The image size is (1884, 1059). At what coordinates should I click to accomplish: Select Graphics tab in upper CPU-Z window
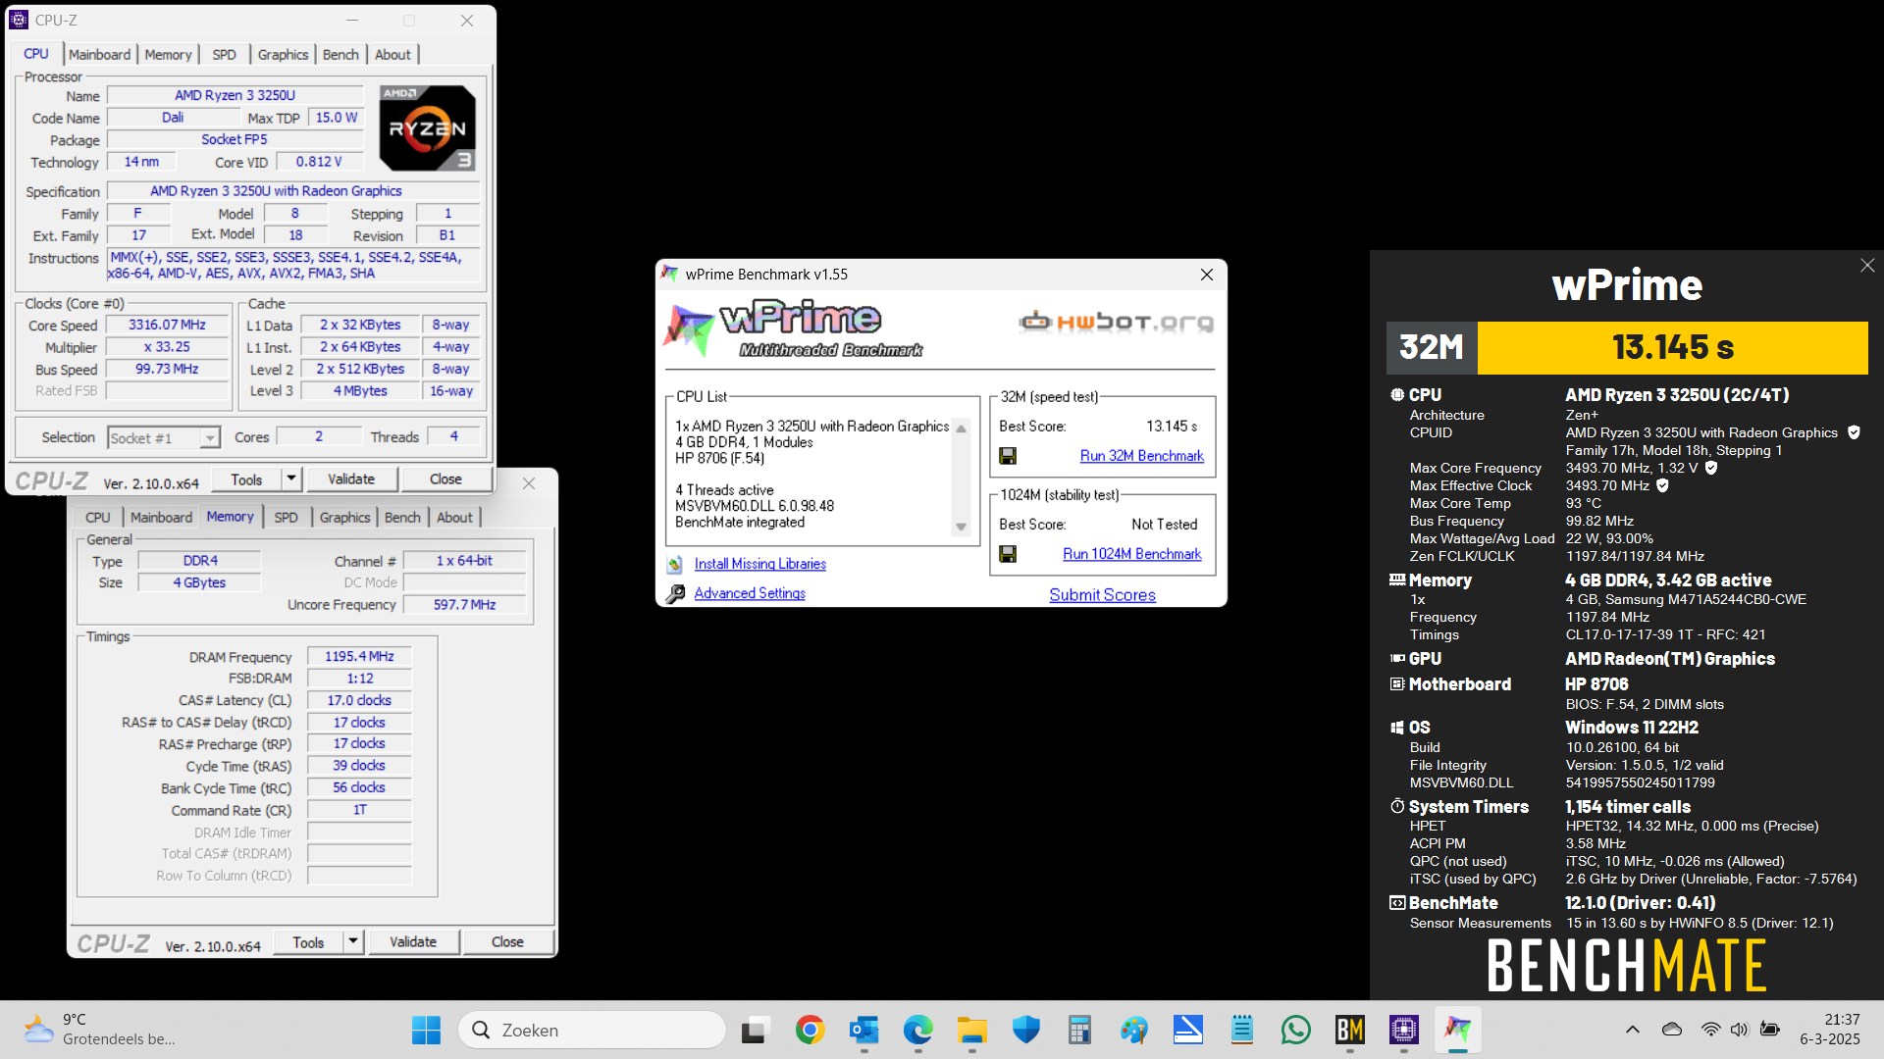tap(283, 55)
